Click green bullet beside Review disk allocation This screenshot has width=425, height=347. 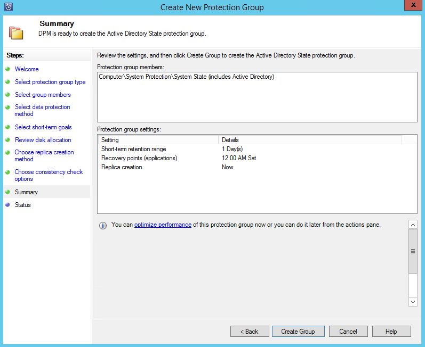tap(7, 140)
